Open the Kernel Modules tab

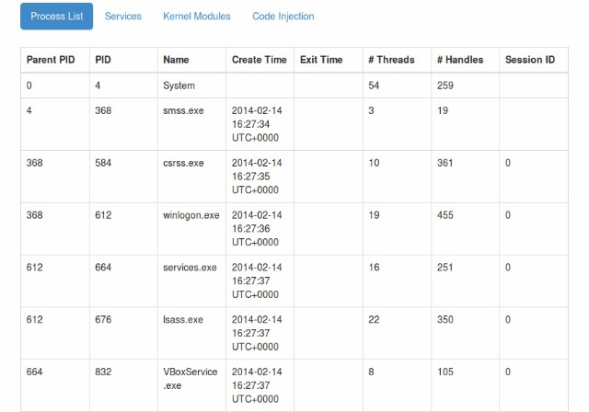(x=196, y=17)
